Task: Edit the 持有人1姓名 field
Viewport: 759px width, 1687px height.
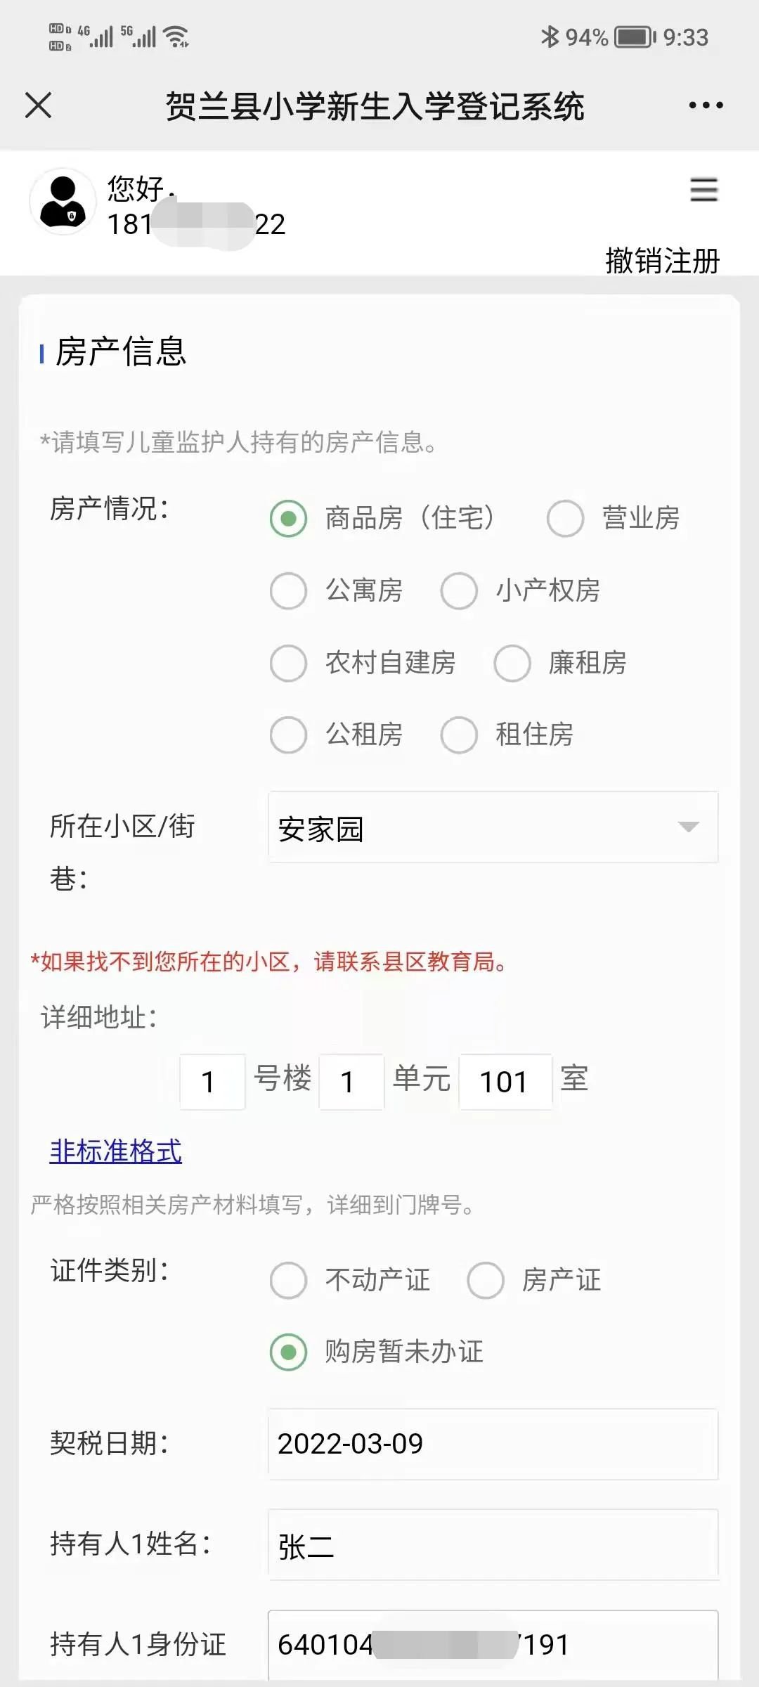Action: pos(492,1545)
